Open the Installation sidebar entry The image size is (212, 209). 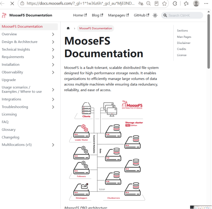[10, 64]
